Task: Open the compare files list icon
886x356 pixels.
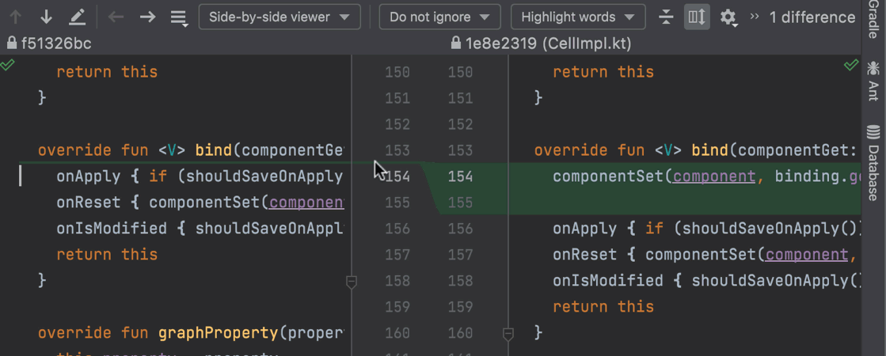Action: [179, 17]
